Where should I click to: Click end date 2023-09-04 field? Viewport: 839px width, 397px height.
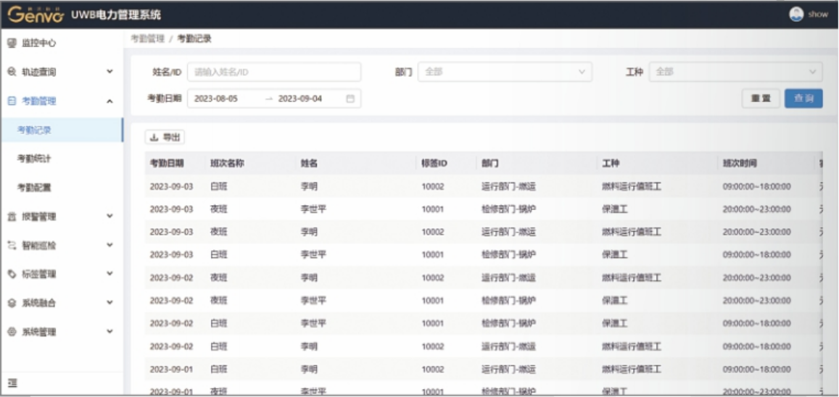pos(300,99)
